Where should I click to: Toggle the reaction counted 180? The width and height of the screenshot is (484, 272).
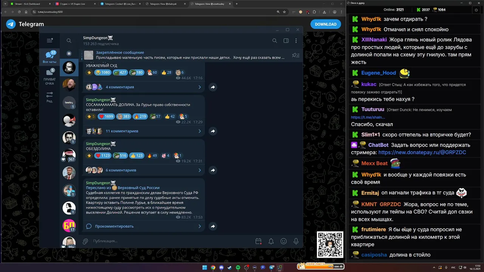pyautogui.click(x=137, y=73)
